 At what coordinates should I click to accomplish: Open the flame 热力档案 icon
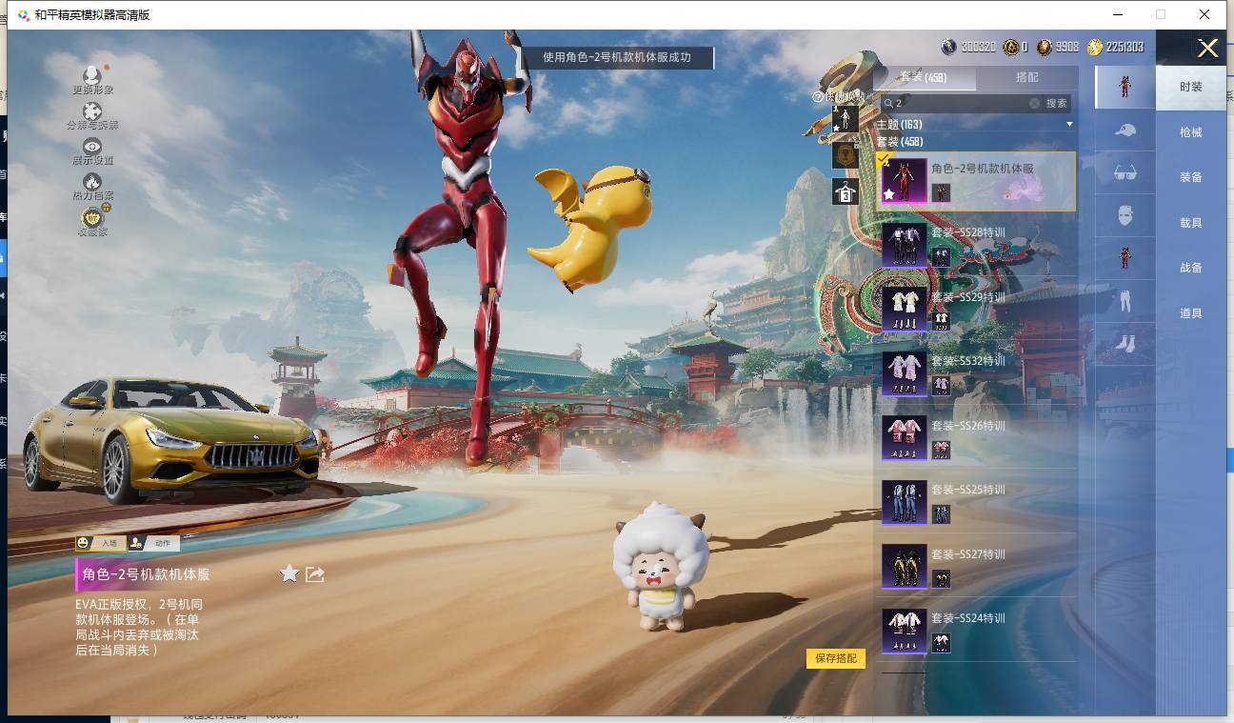click(92, 181)
